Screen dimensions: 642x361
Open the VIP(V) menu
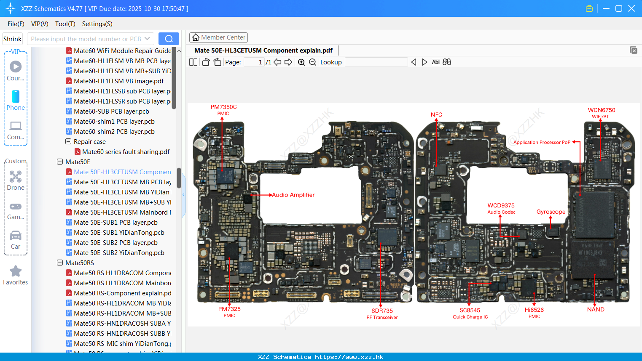pyautogui.click(x=40, y=24)
